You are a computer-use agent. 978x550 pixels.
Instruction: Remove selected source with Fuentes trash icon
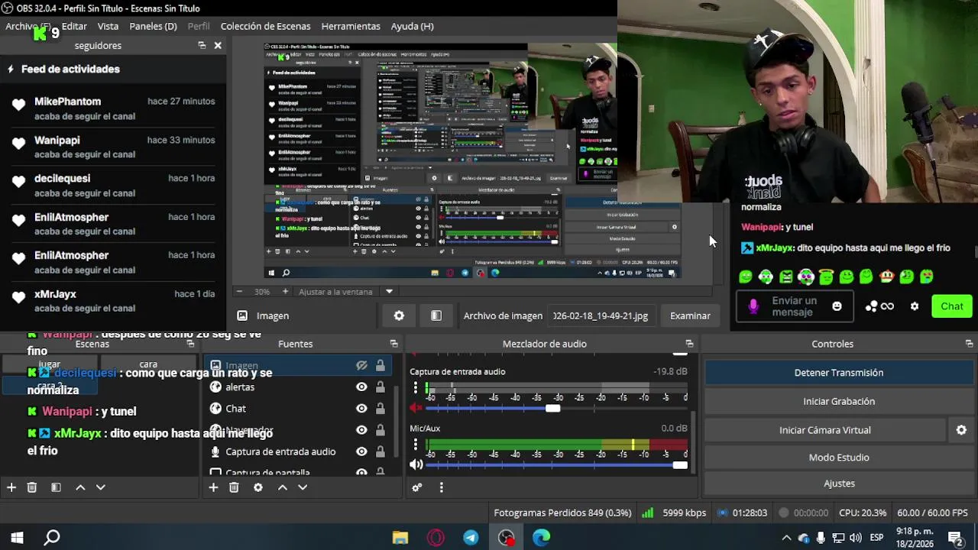(x=235, y=487)
